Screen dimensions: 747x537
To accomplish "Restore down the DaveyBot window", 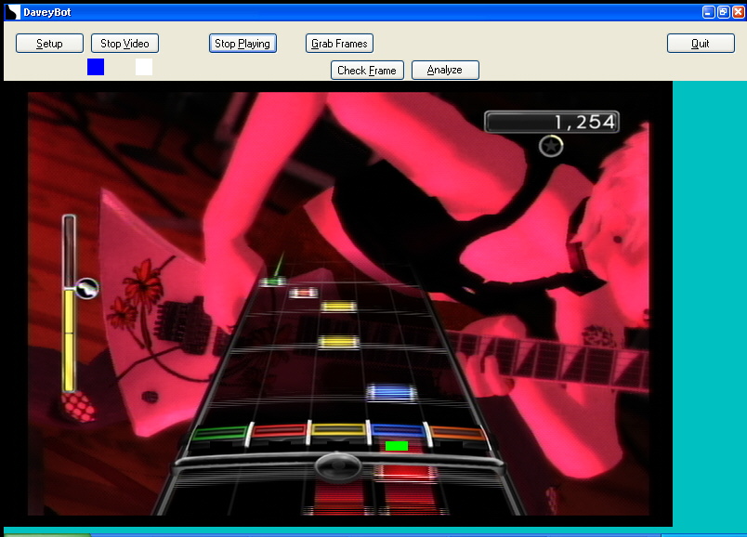I will pos(723,12).
